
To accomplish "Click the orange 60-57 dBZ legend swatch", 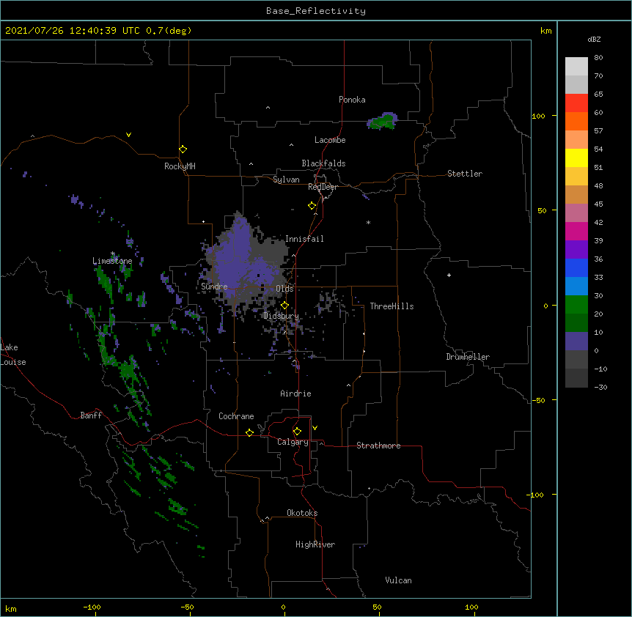I will click(576, 121).
